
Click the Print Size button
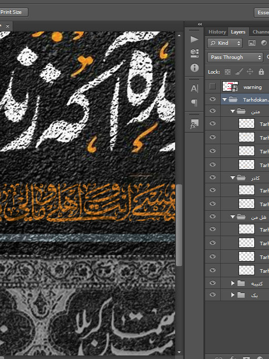click(13, 12)
